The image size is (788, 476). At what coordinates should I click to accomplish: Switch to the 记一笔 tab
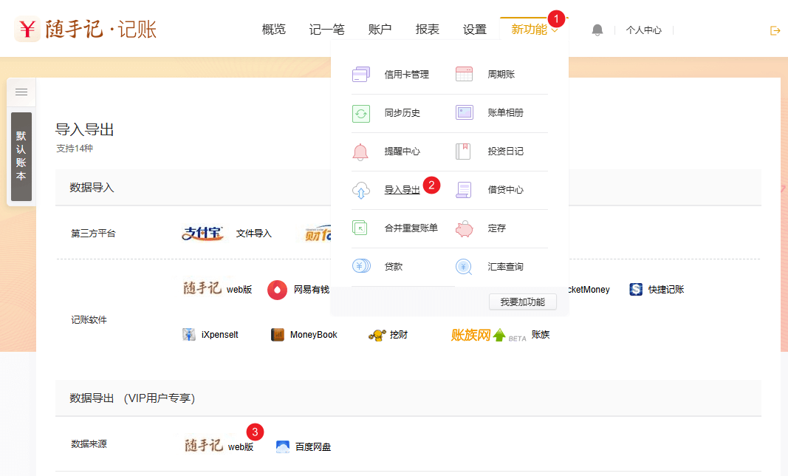(327, 30)
